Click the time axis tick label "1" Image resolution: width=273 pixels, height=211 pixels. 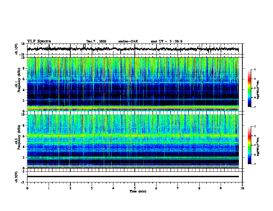tap(49, 188)
